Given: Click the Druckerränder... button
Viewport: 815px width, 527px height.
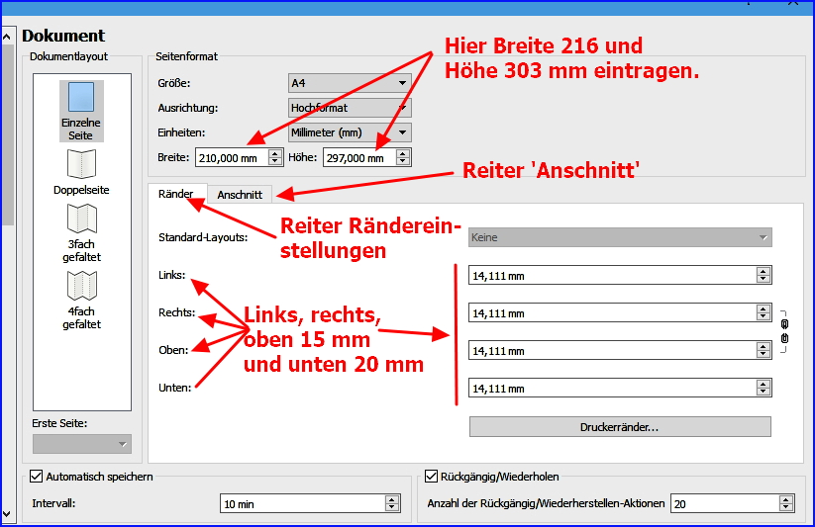Looking at the screenshot, I should (619, 427).
